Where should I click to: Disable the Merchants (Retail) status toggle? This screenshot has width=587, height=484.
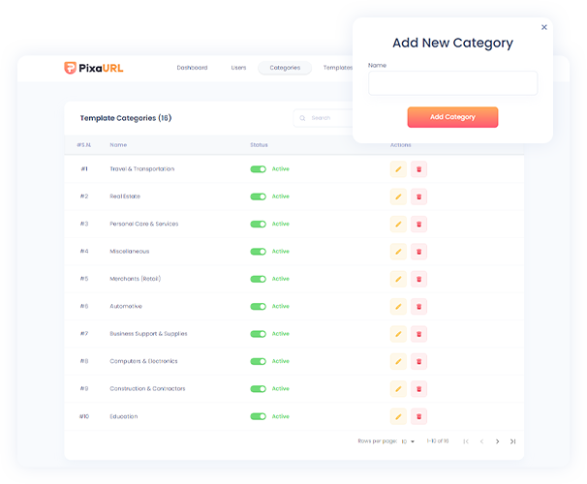point(258,279)
